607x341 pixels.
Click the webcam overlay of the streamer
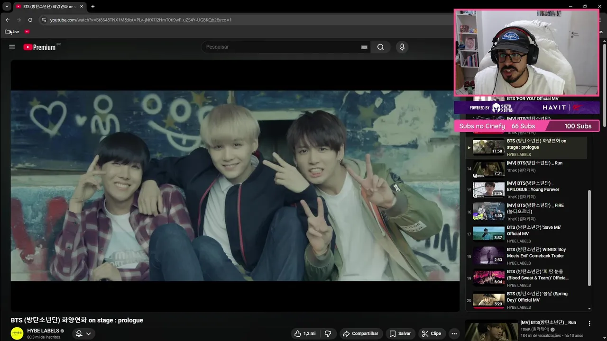pos(526,53)
